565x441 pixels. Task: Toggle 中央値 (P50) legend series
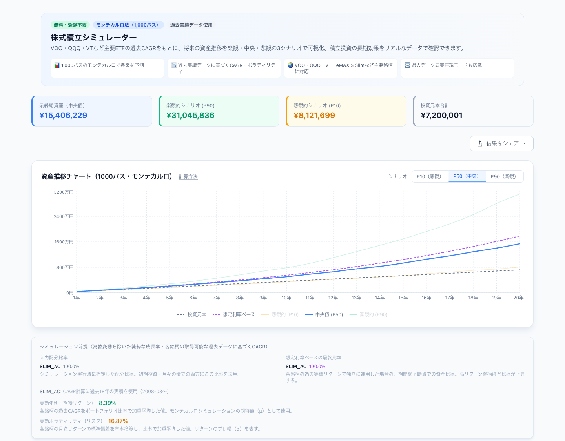click(x=324, y=314)
